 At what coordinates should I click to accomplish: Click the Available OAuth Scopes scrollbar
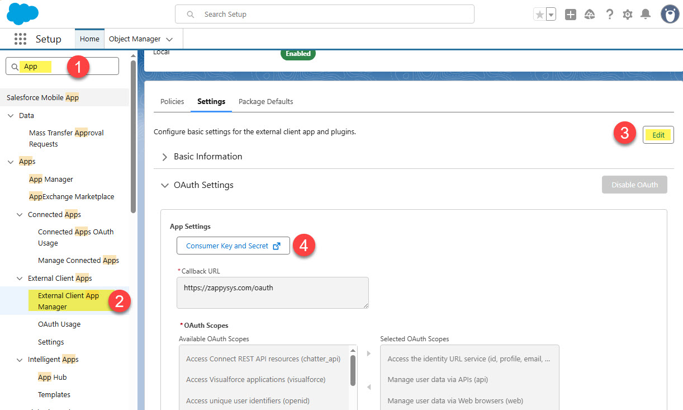(x=353, y=370)
